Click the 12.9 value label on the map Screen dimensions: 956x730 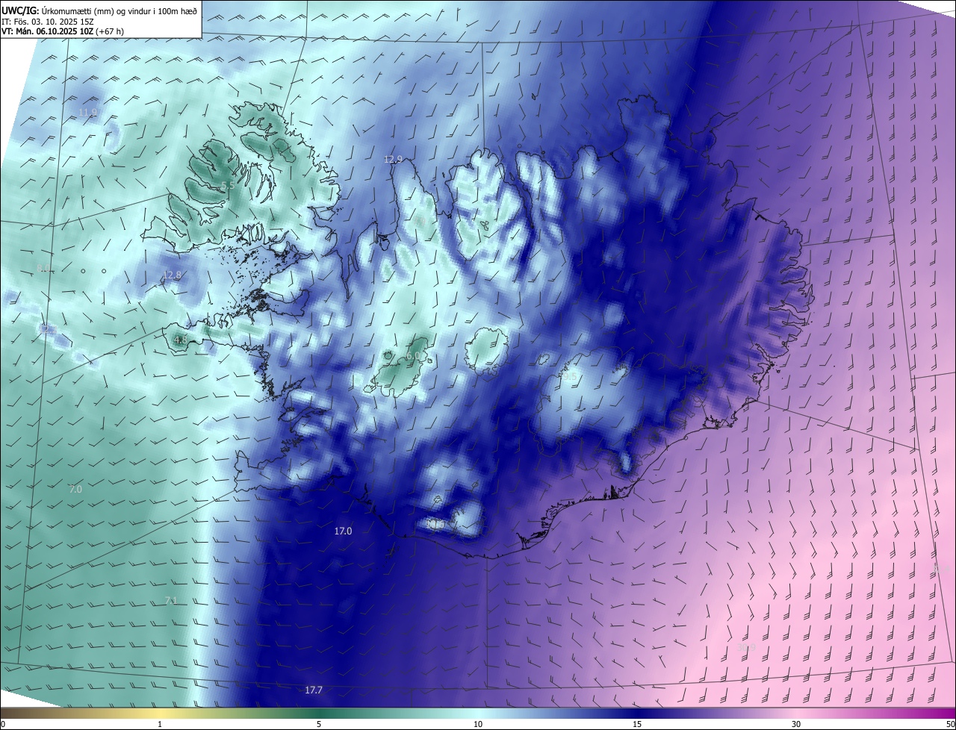click(x=393, y=160)
